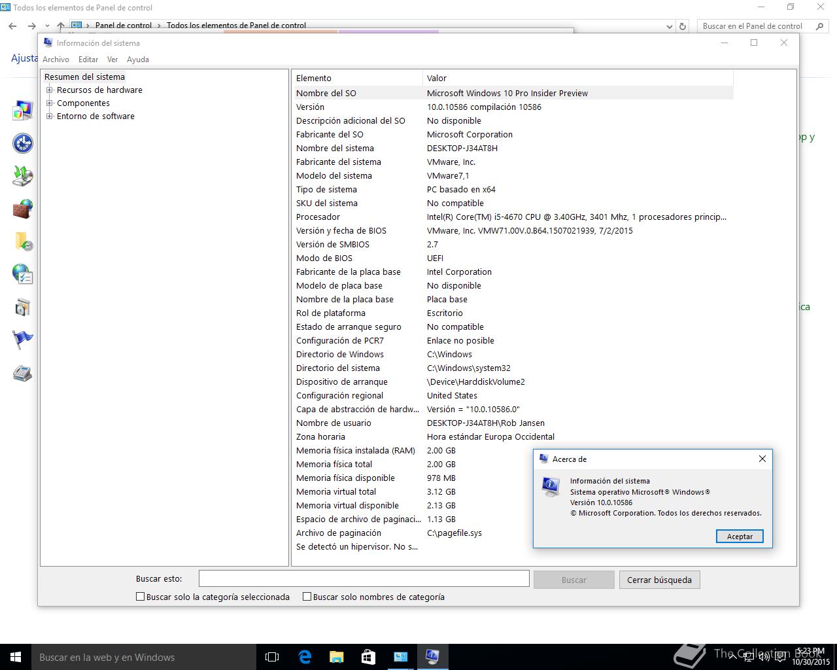Check 'Buscar solo nombres de categoría'
The image size is (837, 670).
point(307,597)
